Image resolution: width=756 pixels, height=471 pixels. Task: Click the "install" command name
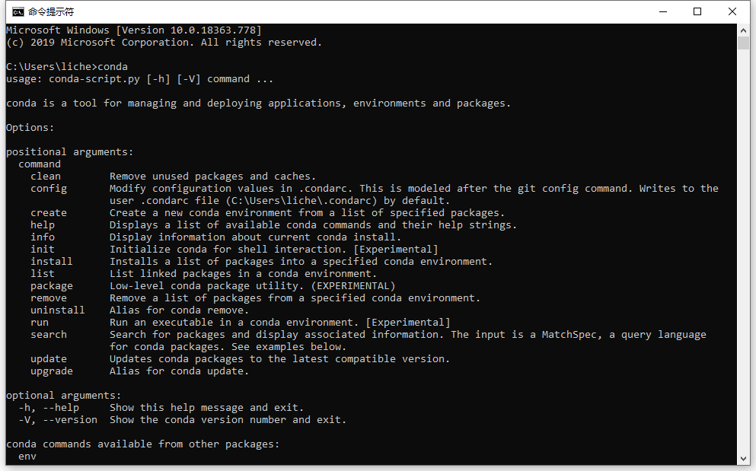pos(52,262)
